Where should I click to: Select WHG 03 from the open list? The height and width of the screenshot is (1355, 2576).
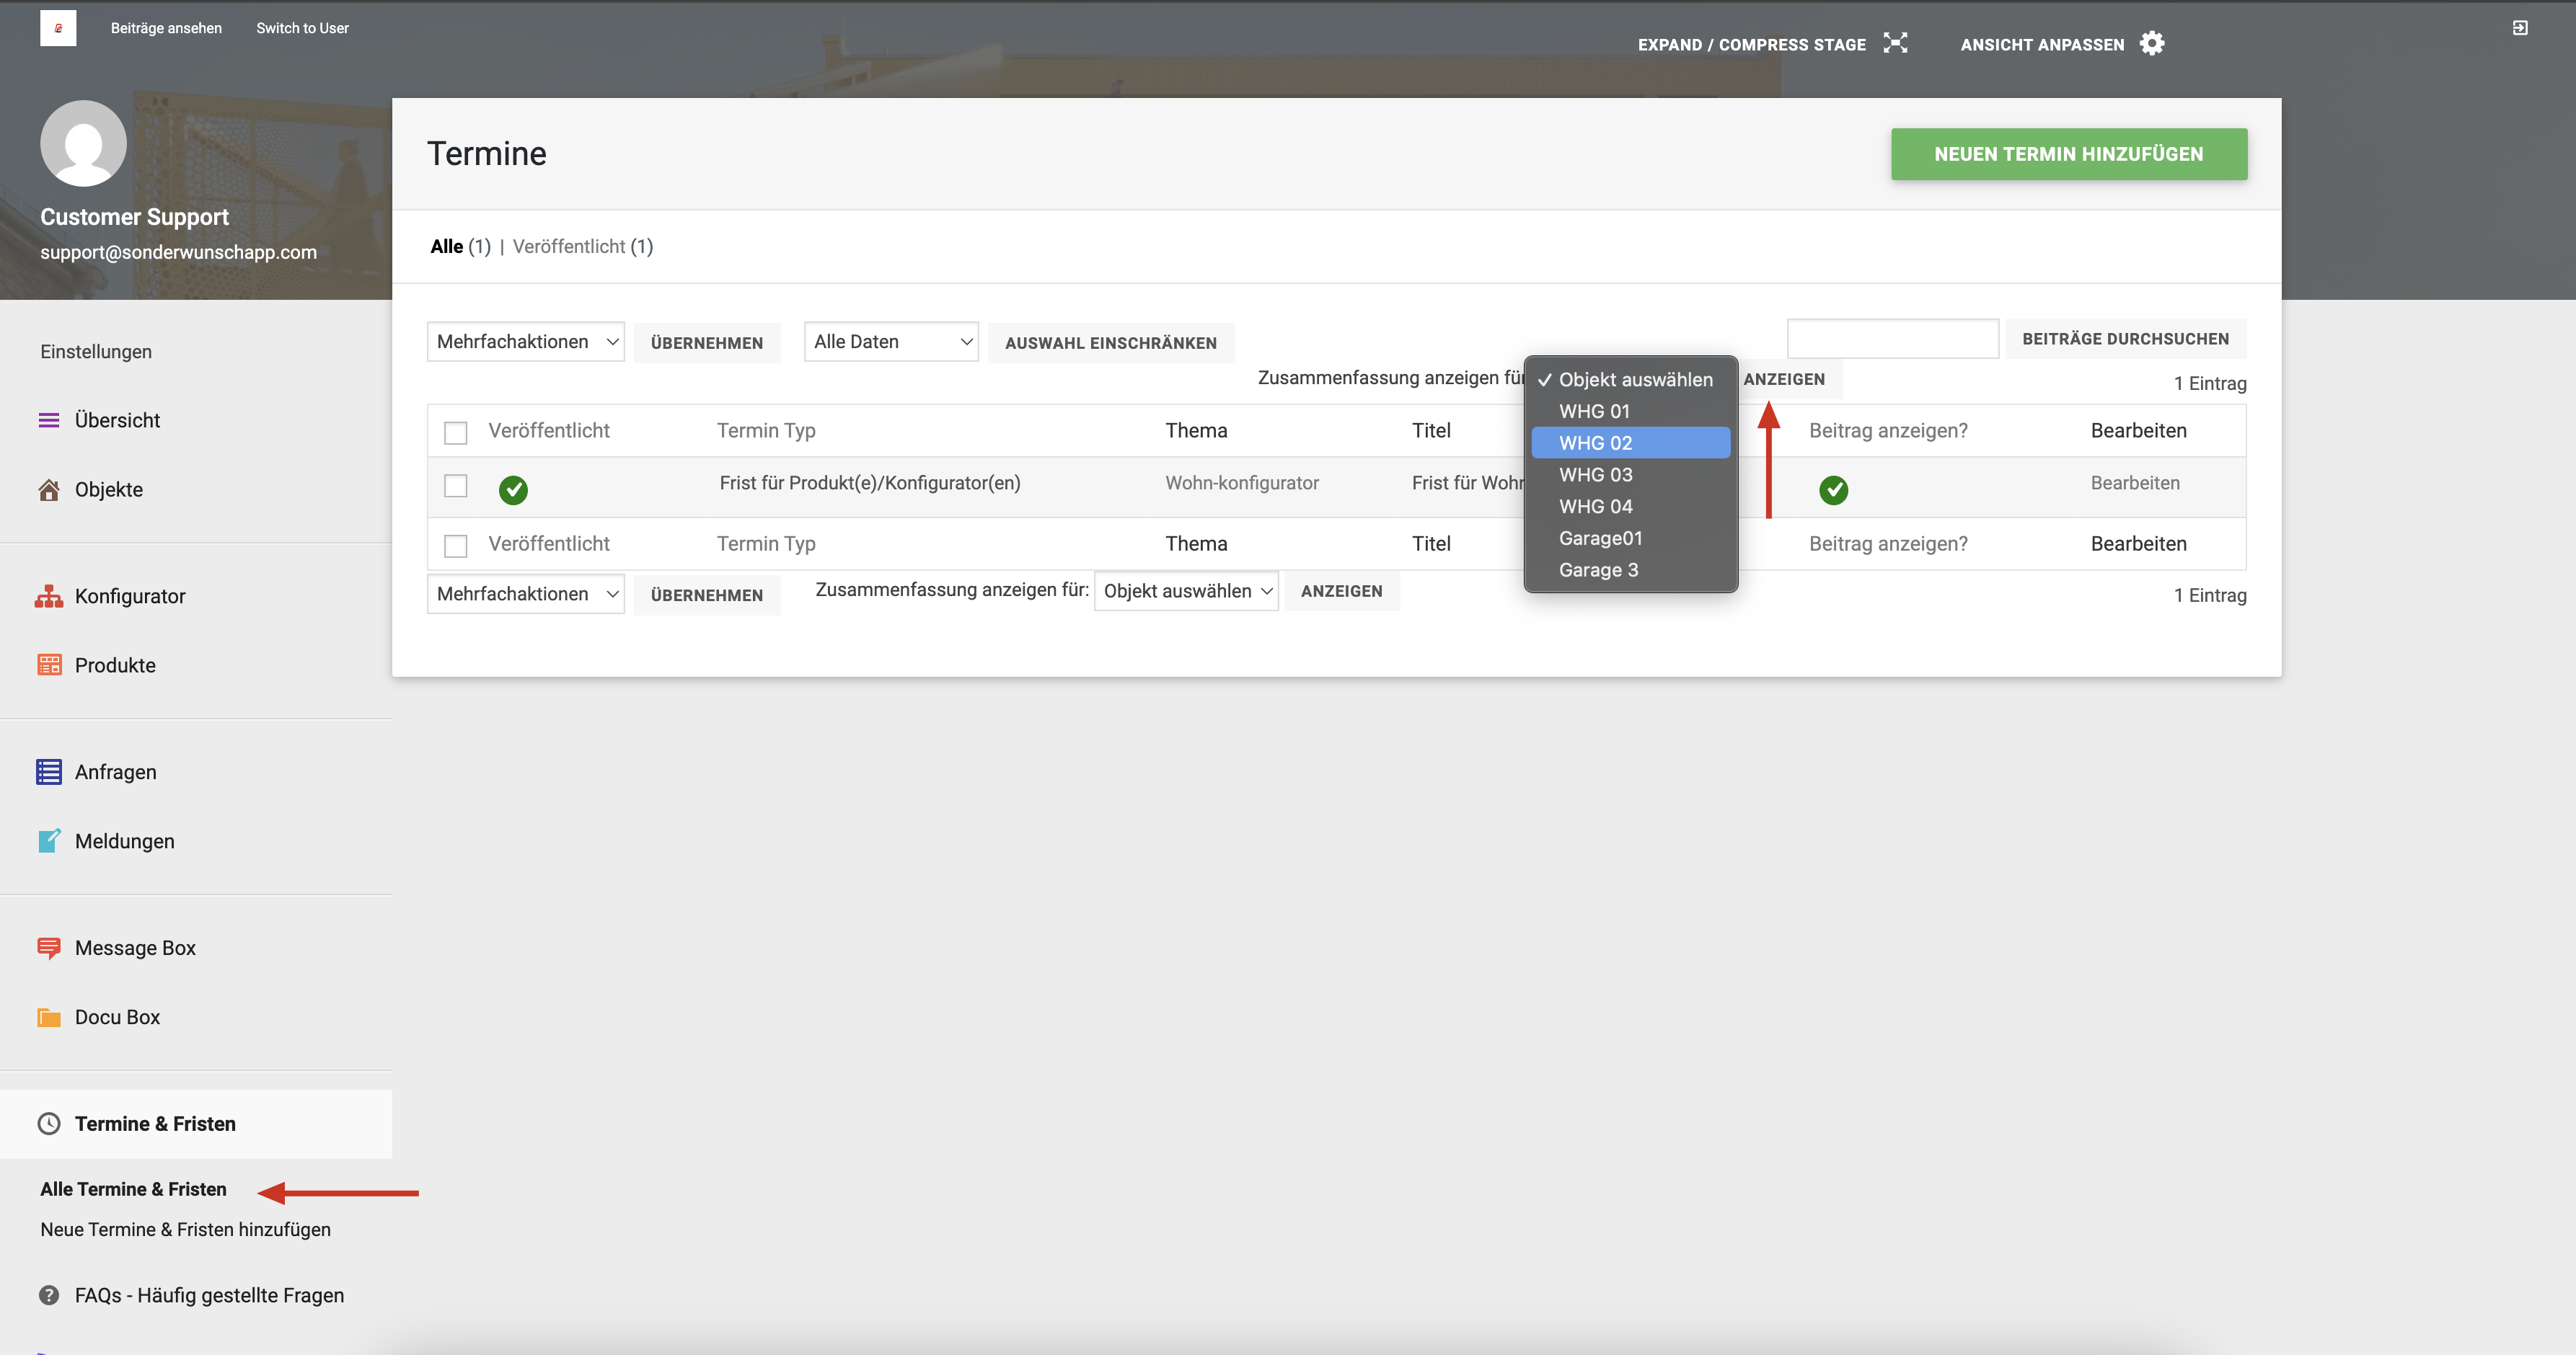click(1595, 475)
